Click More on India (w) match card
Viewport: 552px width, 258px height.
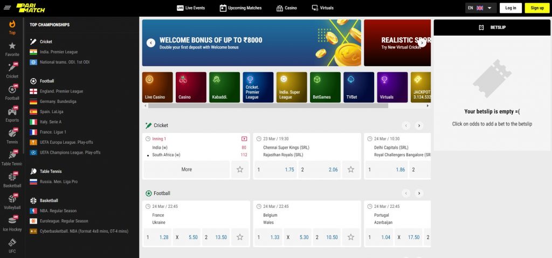(187, 169)
